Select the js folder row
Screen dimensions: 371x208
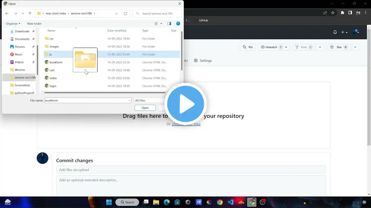(x=112, y=54)
